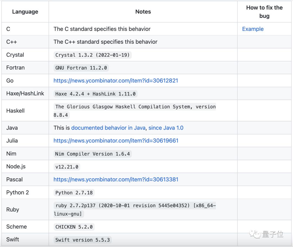Click the 'Nim Compiler Version 1.6.4' text
Image resolution: width=293 pixels, height=247 pixels.
click(93, 154)
